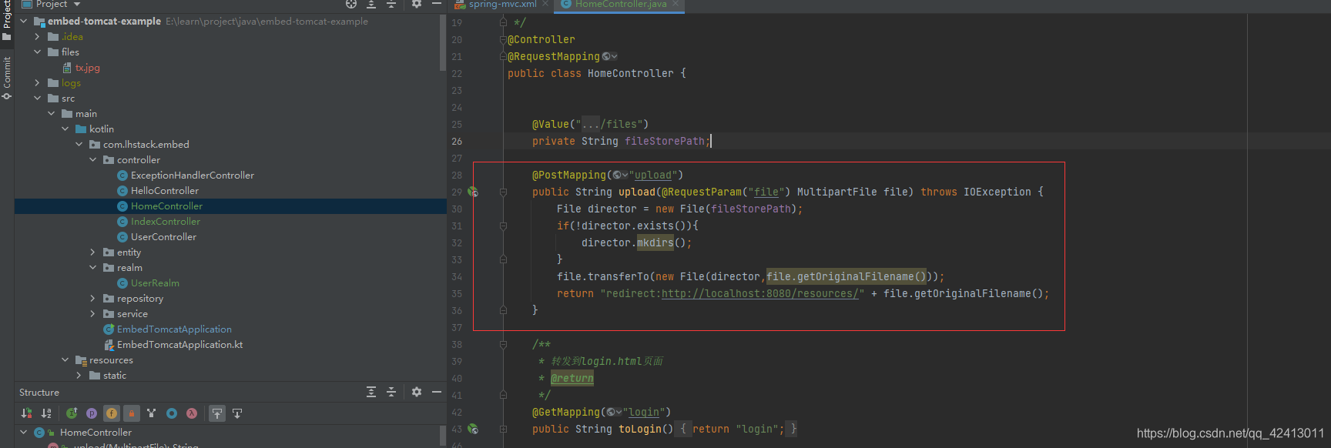The image size is (1331, 448).
Task: Hide the Structure panel
Action: (437, 392)
